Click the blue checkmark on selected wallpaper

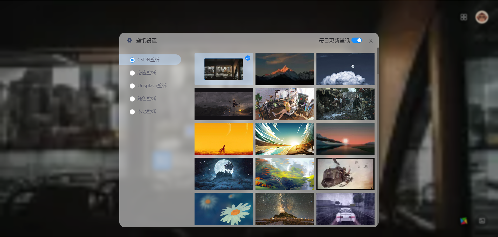(x=248, y=58)
